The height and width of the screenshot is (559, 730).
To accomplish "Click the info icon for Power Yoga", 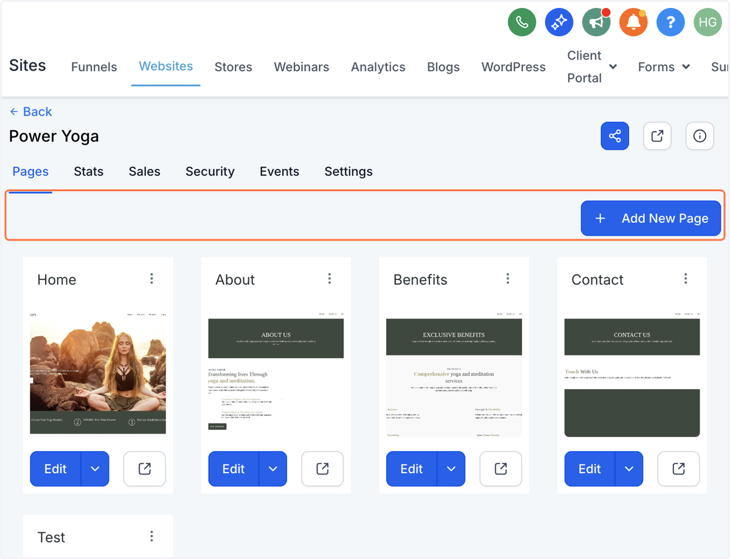I will click(x=700, y=136).
